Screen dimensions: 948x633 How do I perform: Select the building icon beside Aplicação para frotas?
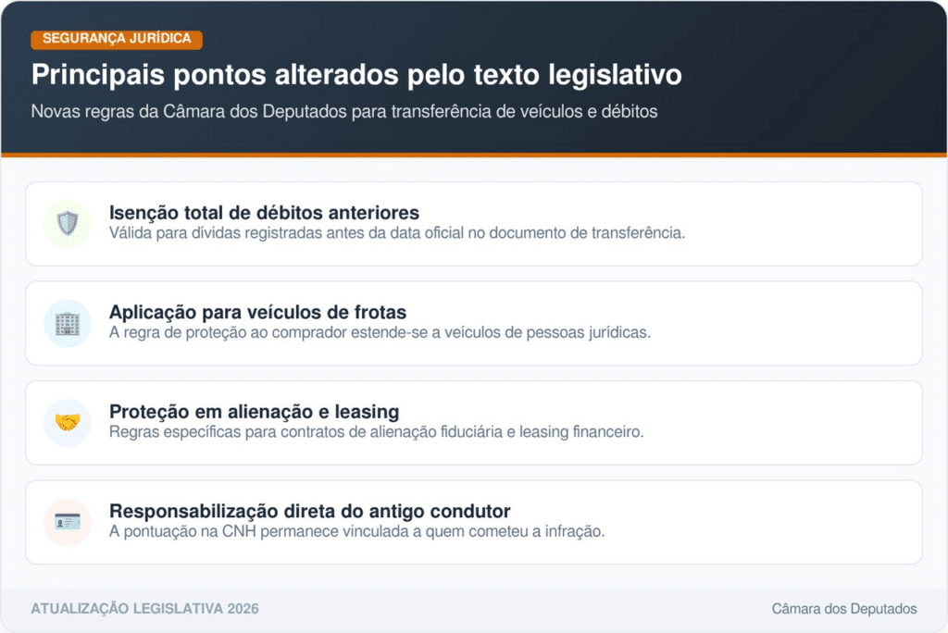point(67,322)
